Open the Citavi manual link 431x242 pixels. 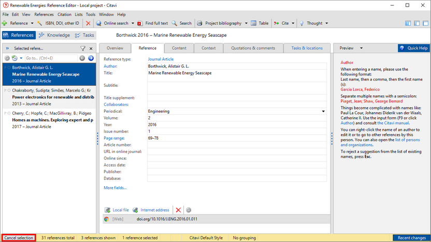click(393, 123)
